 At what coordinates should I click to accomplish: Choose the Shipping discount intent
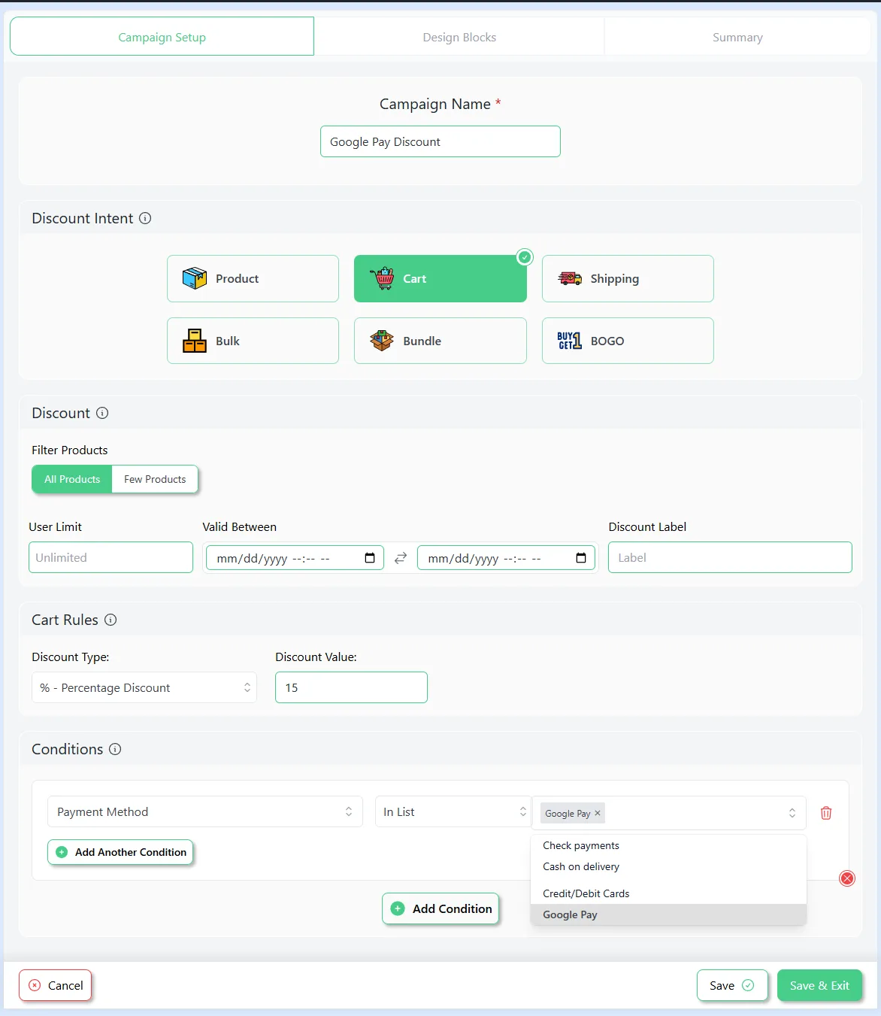point(628,278)
